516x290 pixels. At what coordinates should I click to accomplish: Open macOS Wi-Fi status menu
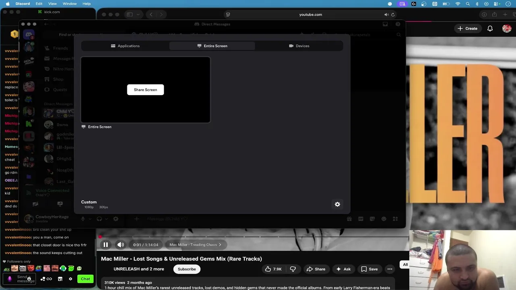point(458,4)
